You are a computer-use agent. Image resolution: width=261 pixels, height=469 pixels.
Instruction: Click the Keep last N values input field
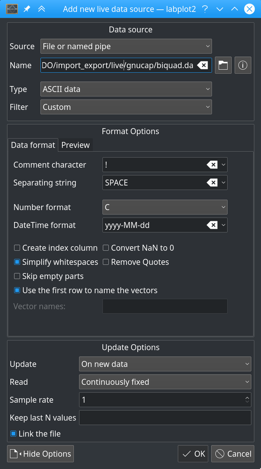(165, 418)
